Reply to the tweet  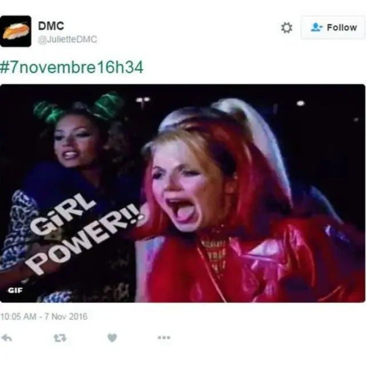pos(6,338)
